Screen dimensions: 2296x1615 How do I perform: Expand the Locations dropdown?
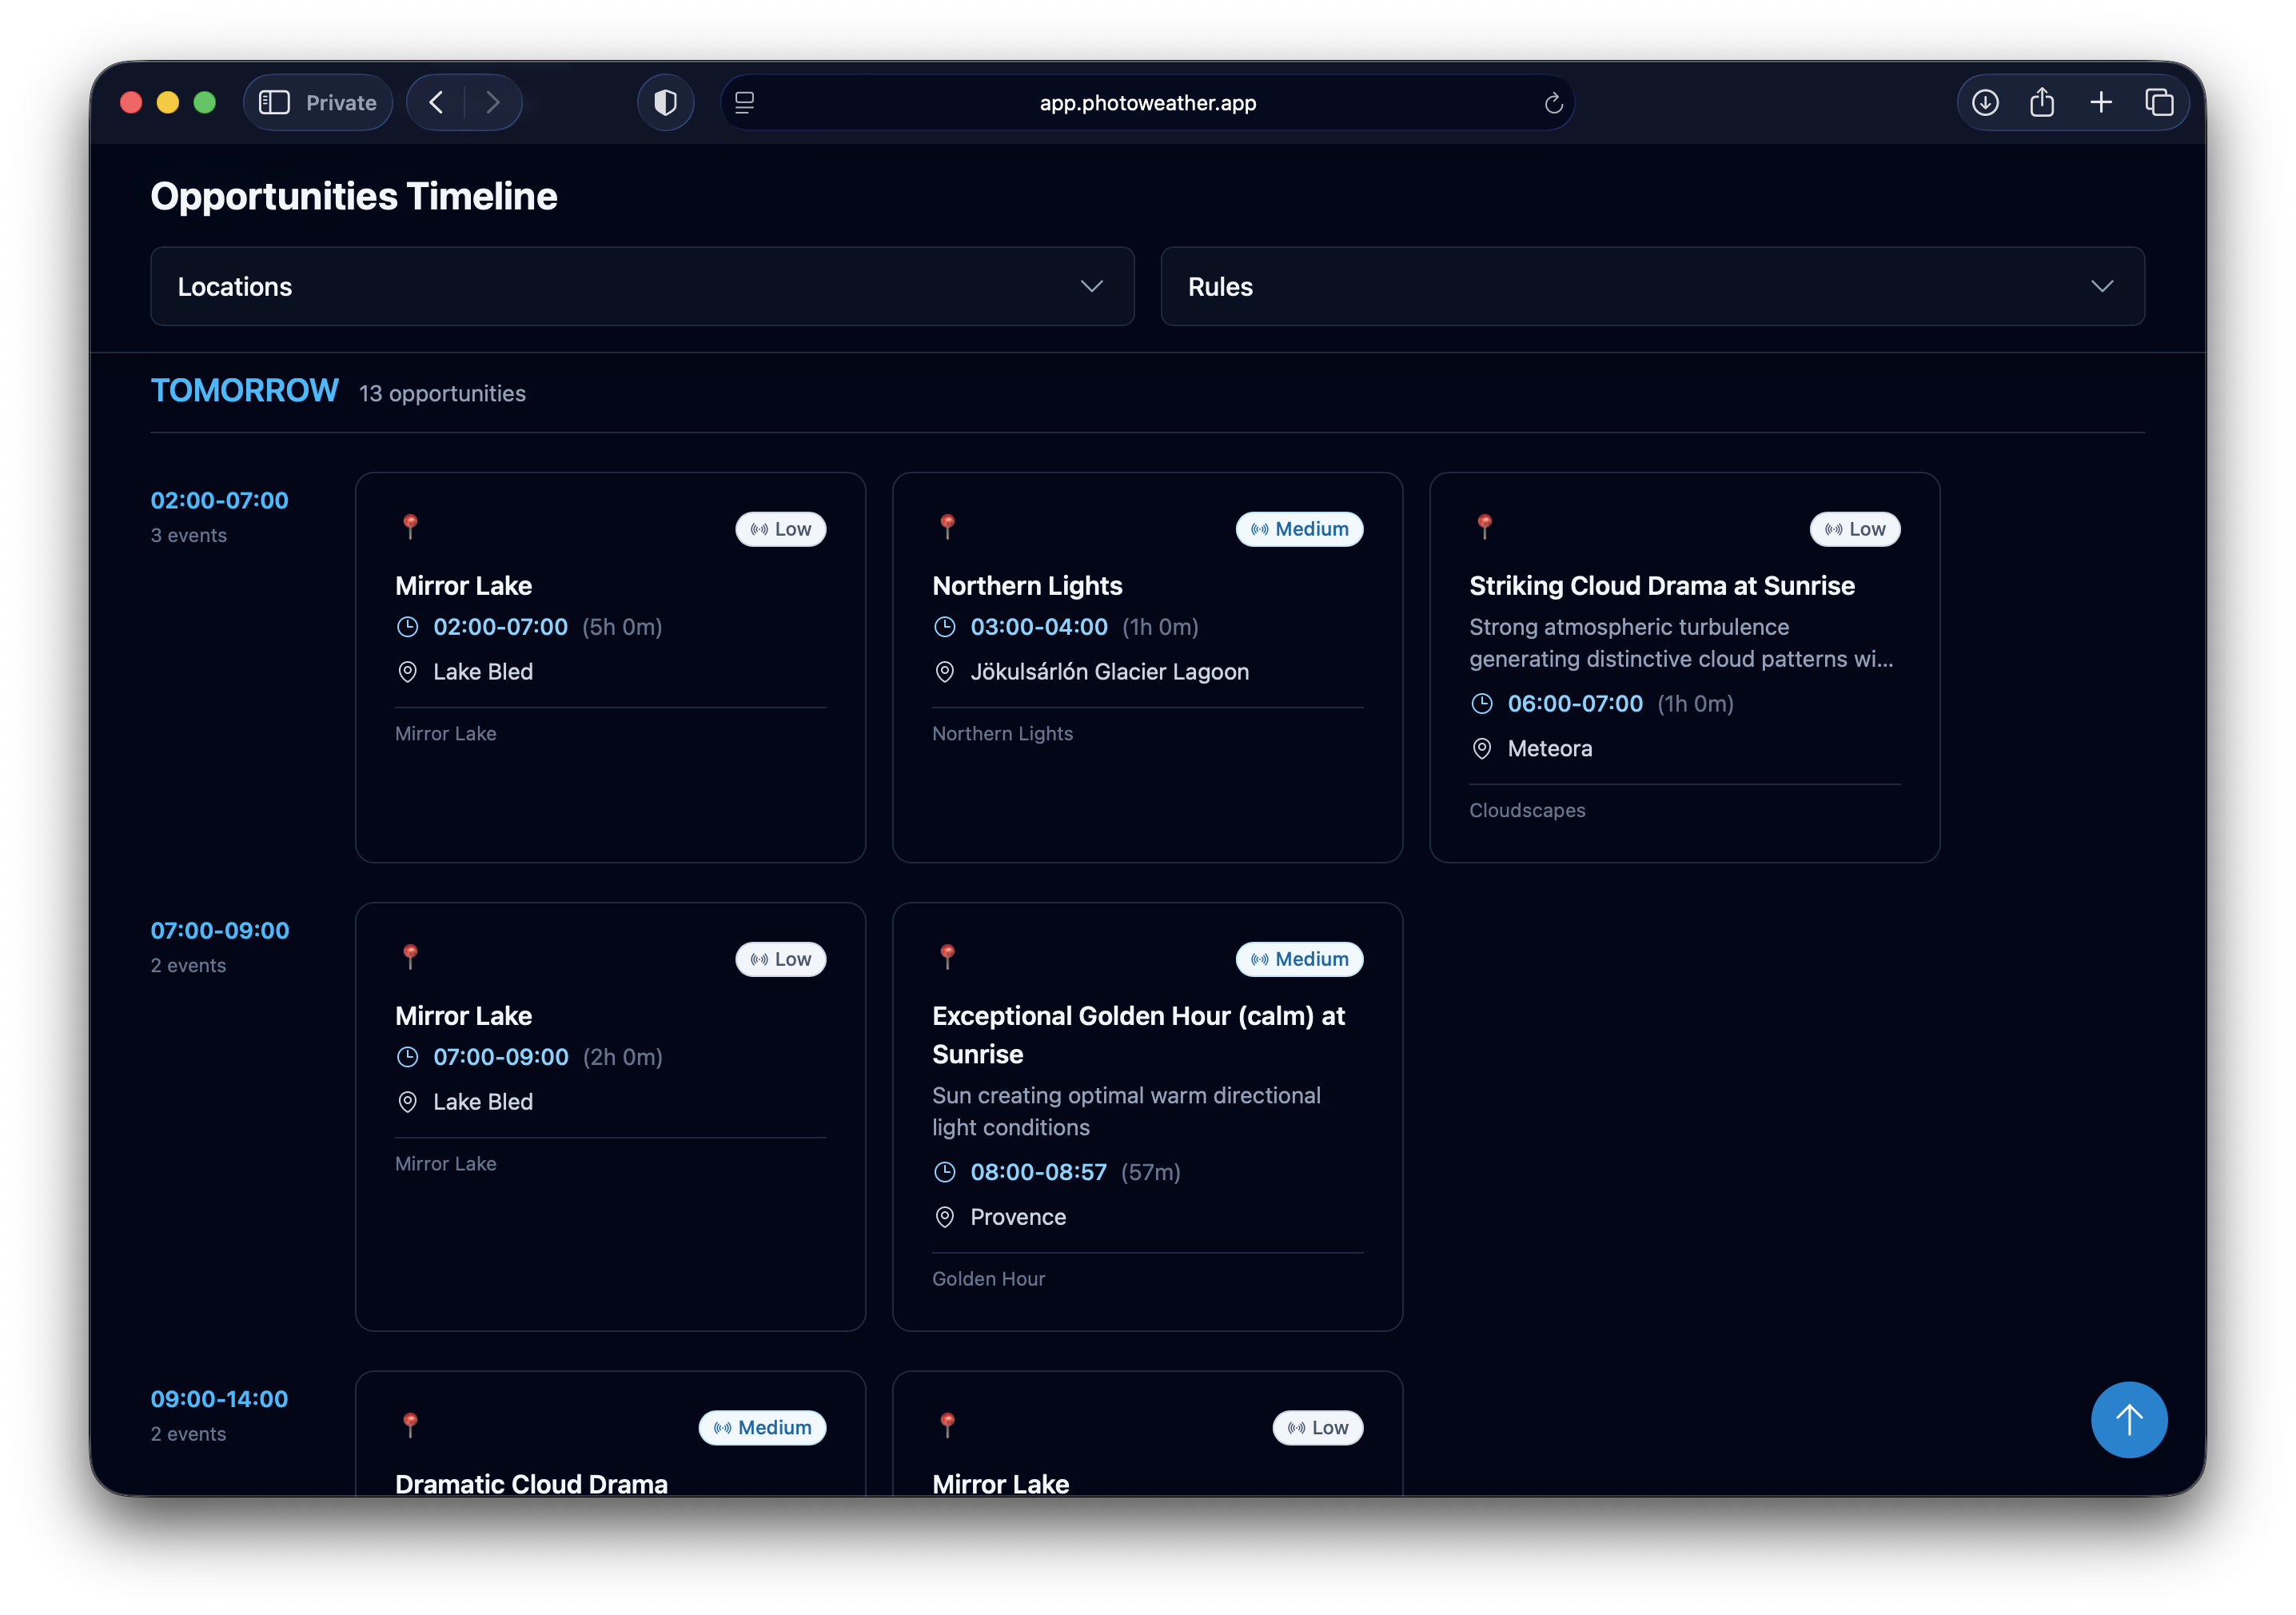(x=642, y=286)
